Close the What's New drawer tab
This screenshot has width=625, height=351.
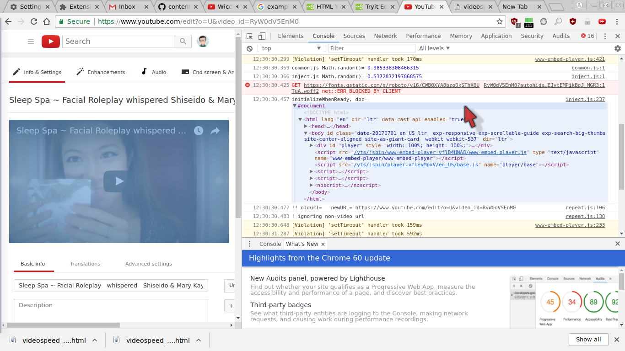[323, 244]
